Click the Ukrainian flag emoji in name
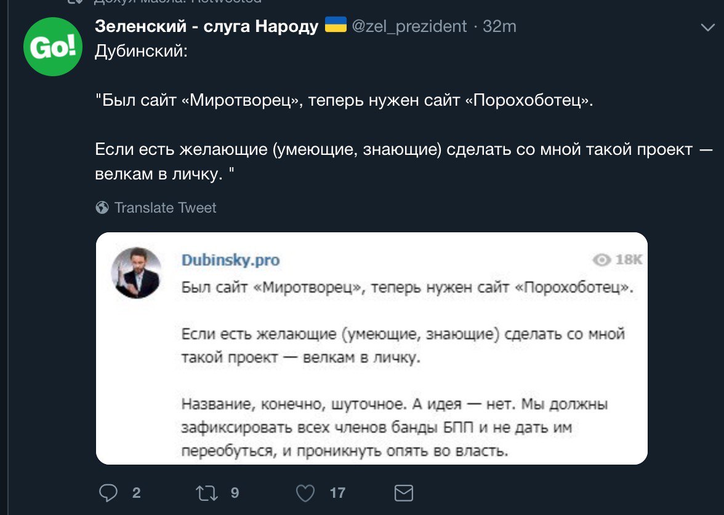The image size is (724, 515). coord(336,25)
